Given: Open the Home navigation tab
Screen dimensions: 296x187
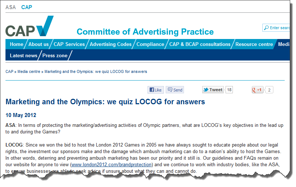Looking at the screenshot, I should coord(16,44).
